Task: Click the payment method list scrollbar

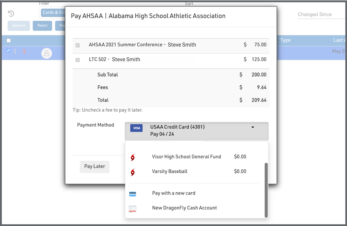Action: (x=266, y=189)
